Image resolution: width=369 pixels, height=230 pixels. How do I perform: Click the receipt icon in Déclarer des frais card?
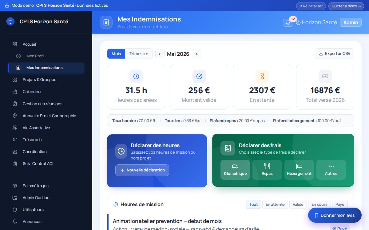click(228, 148)
